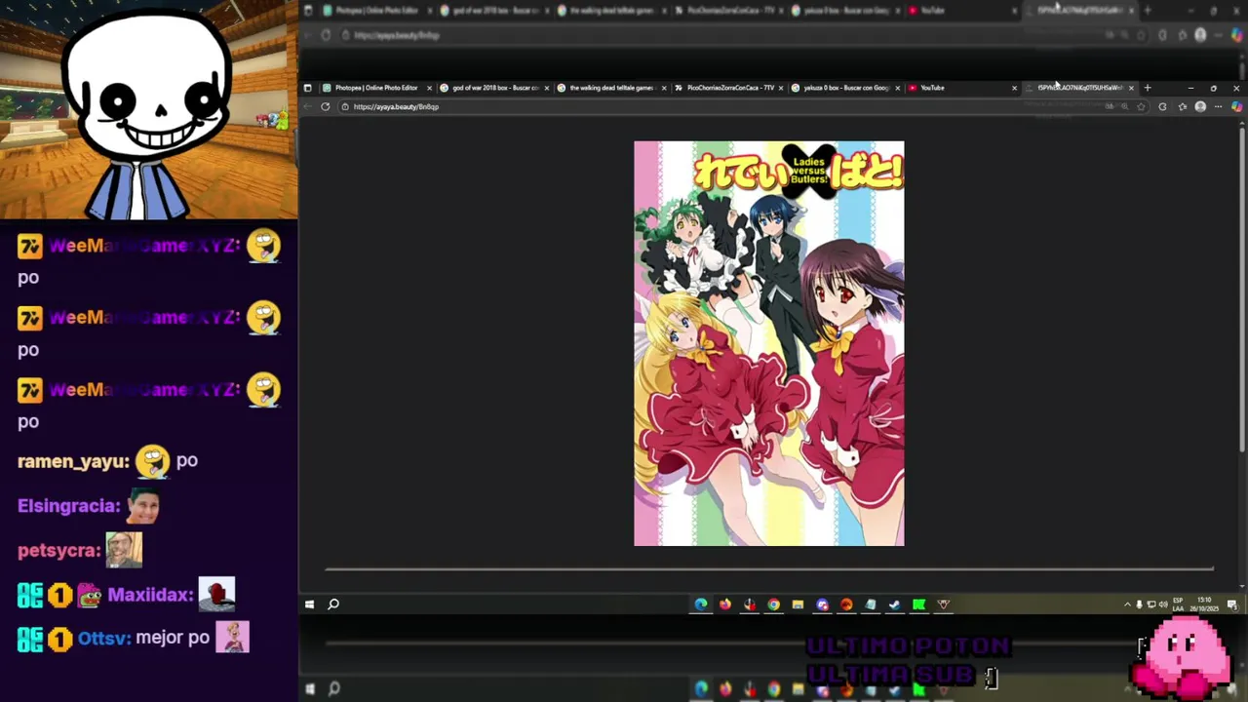
Task: Open the clock and date in the brighter taskbar
Action: coord(1204,604)
